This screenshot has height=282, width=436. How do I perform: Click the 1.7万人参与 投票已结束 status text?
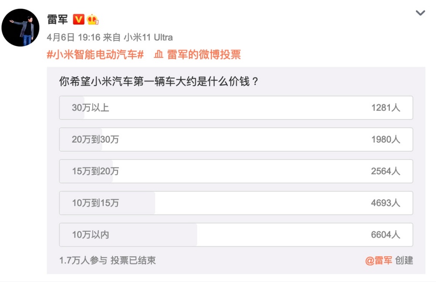click(107, 261)
